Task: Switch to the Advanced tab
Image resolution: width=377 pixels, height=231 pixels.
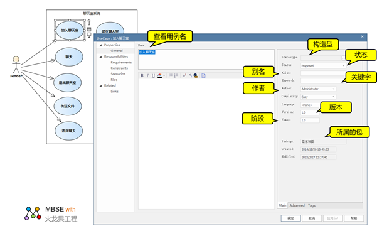Action: click(297, 205)
